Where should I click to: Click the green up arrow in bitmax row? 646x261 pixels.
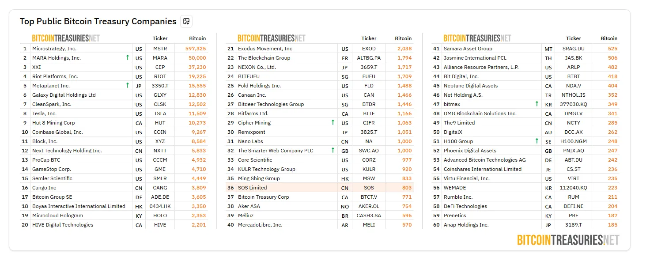(537, 104)
